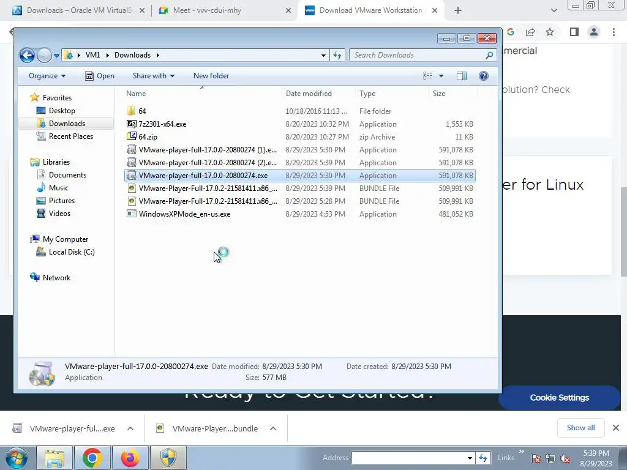Select the BUNDLE File modified at 5:39 PM
The height and width of the screenshot is (470, 627).
pos(300,188)
